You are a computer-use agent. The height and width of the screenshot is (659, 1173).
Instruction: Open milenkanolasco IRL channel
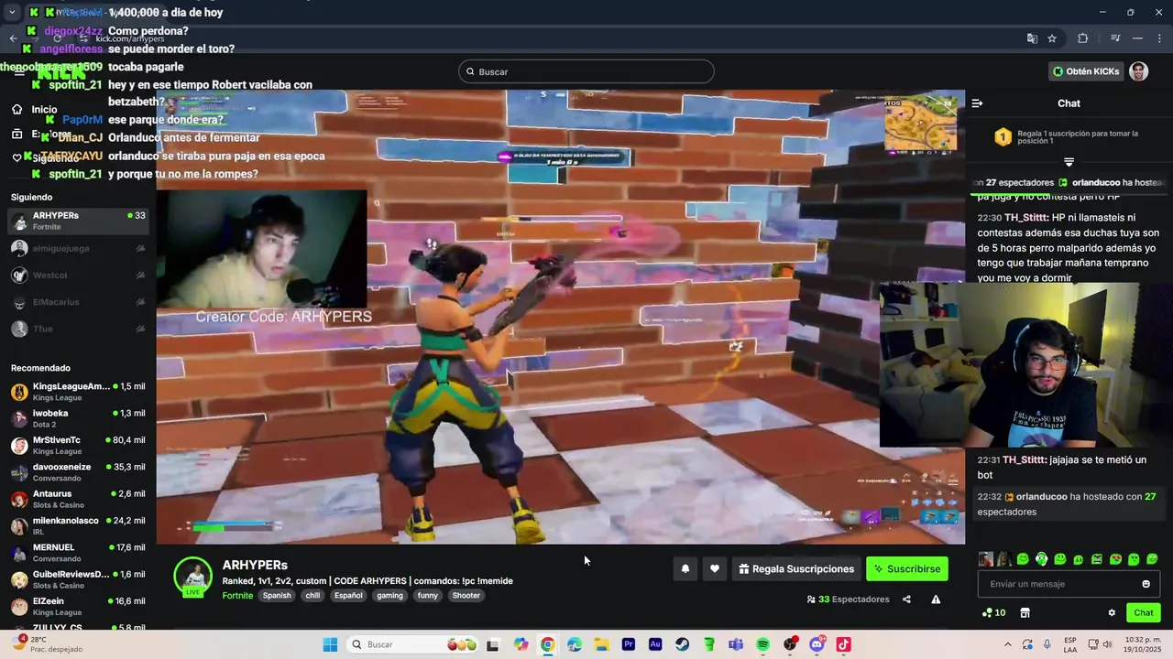click(x=78, y=526)
